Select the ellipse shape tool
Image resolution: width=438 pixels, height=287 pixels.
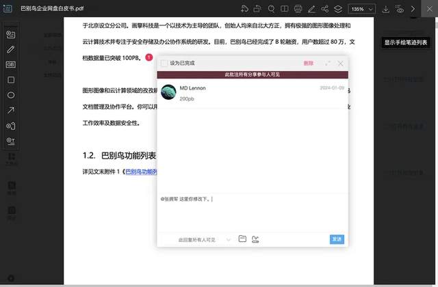(11, 95)
